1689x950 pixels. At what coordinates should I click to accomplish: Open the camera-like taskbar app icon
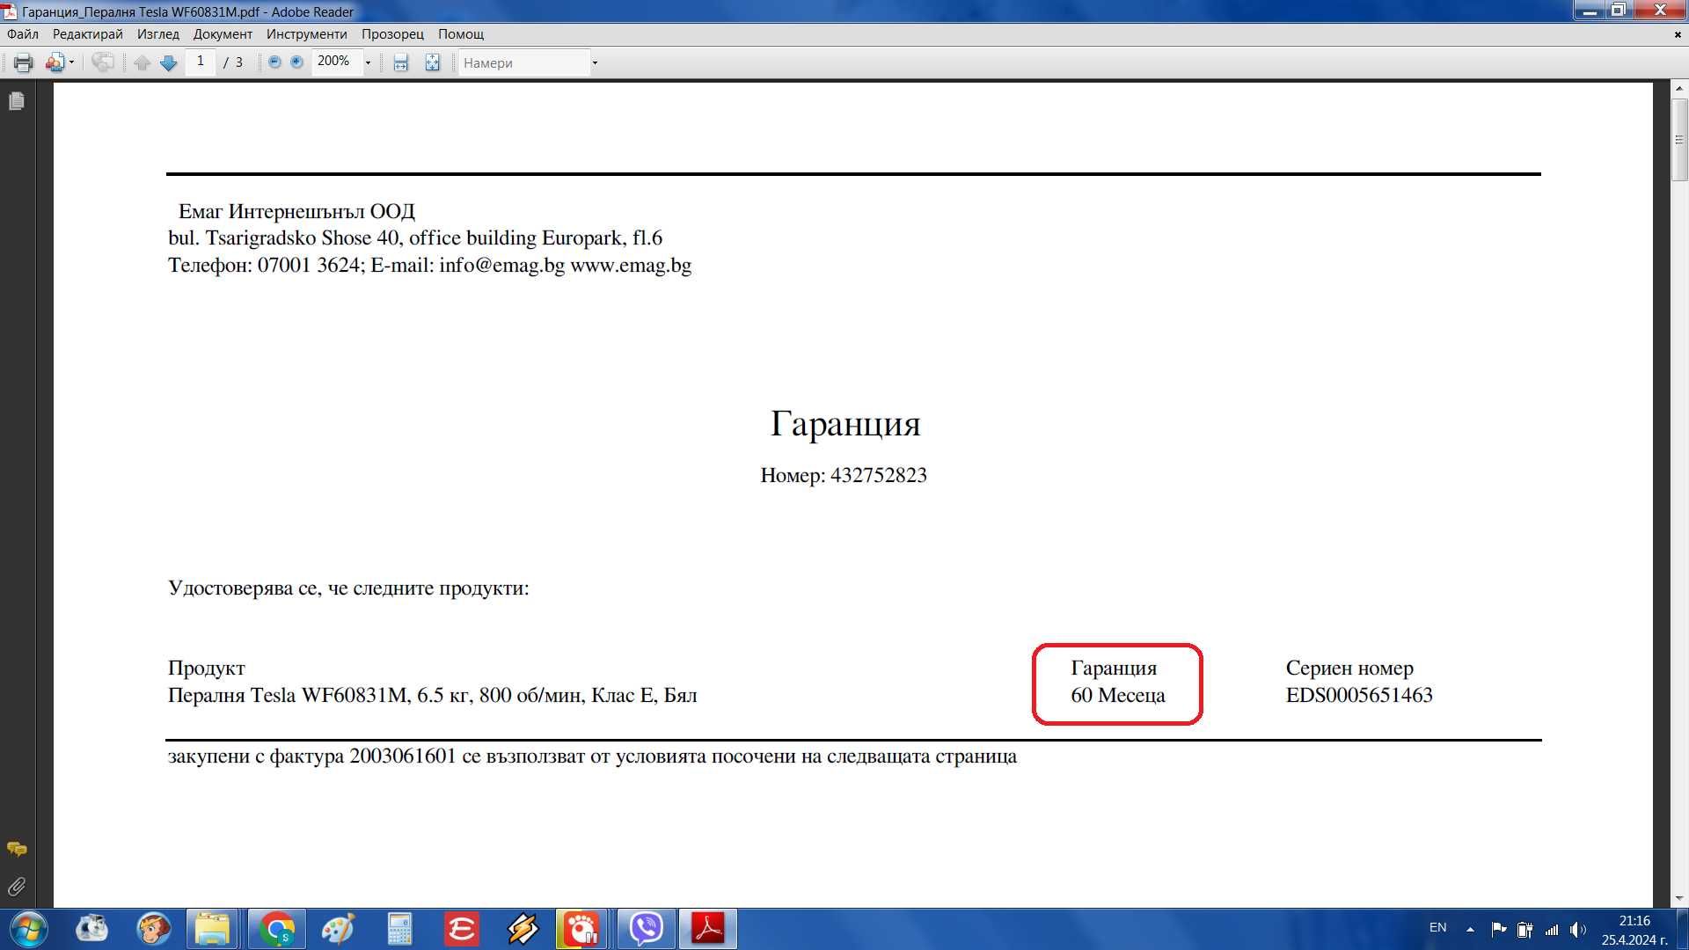click(91, 929)
